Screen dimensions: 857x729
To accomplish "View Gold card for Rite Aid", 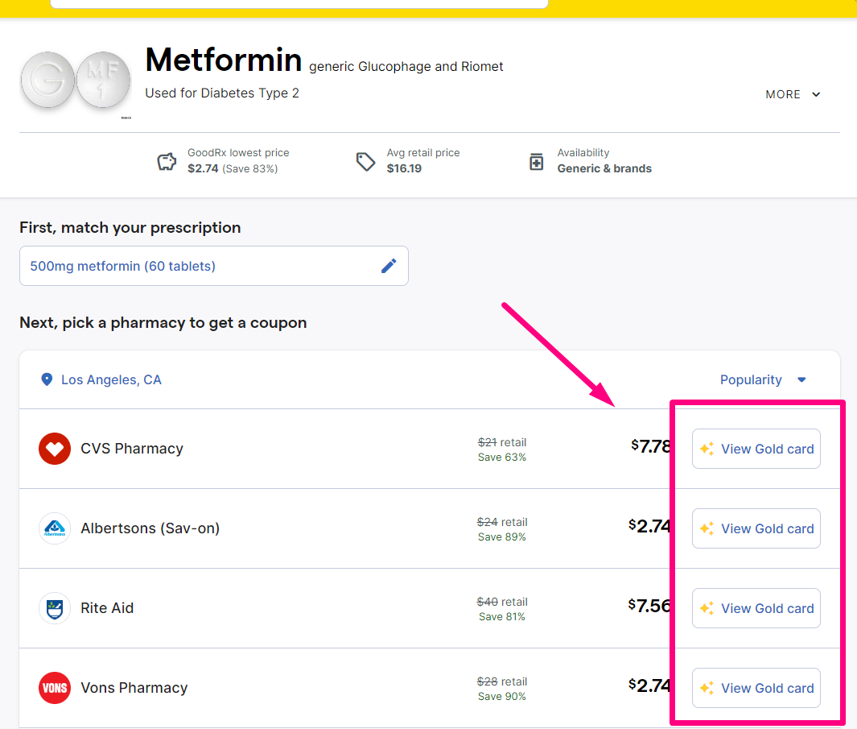I will click(x=756, y=608).
